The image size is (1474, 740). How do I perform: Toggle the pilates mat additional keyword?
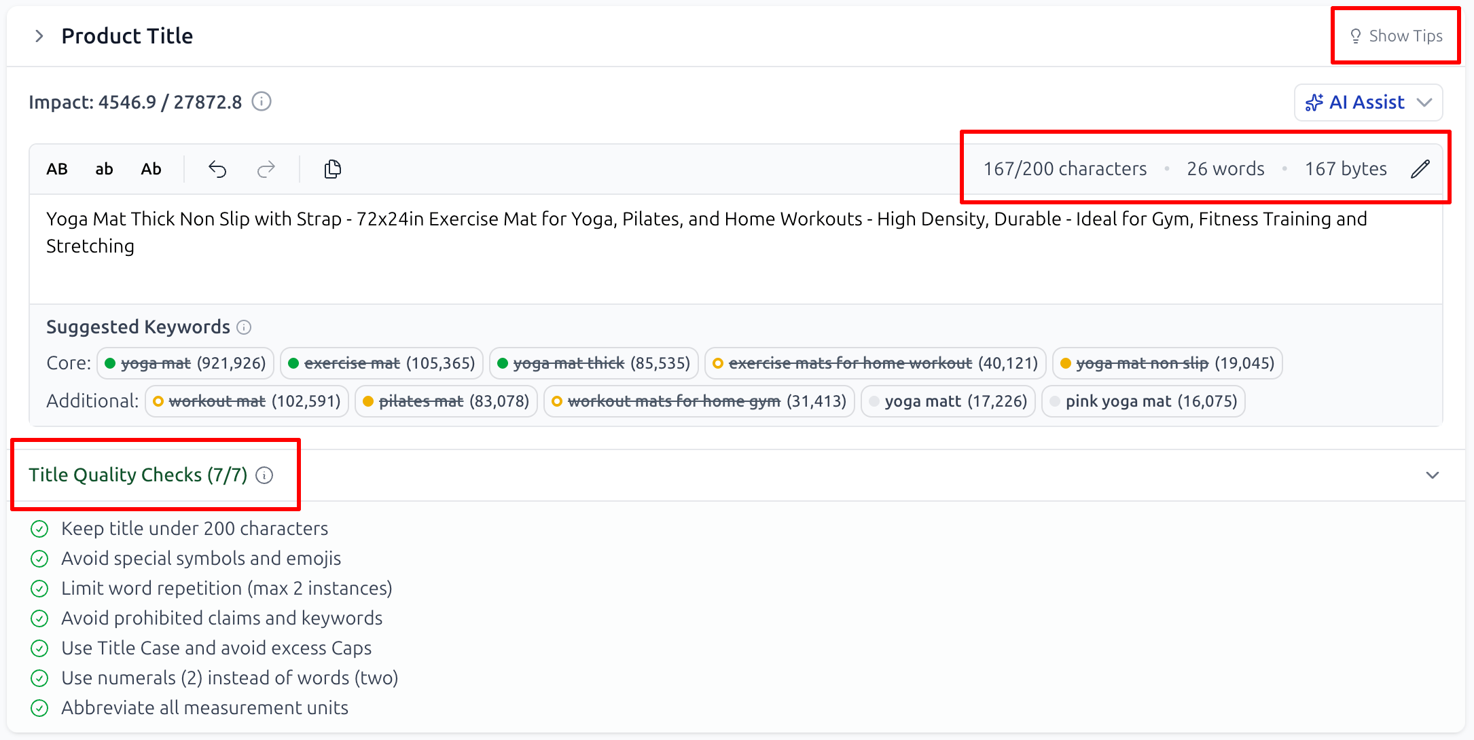(x=446, y=401)
